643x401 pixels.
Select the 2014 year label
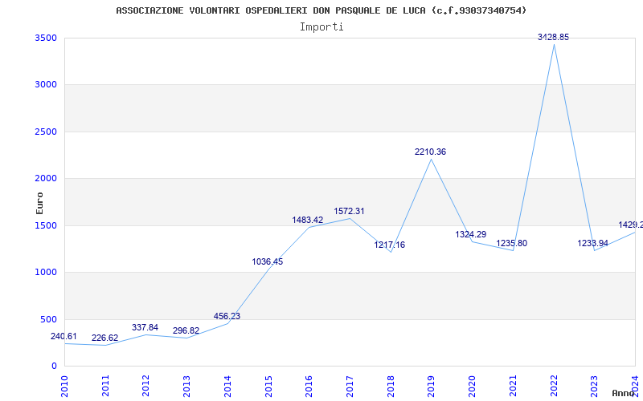point(227,386)
